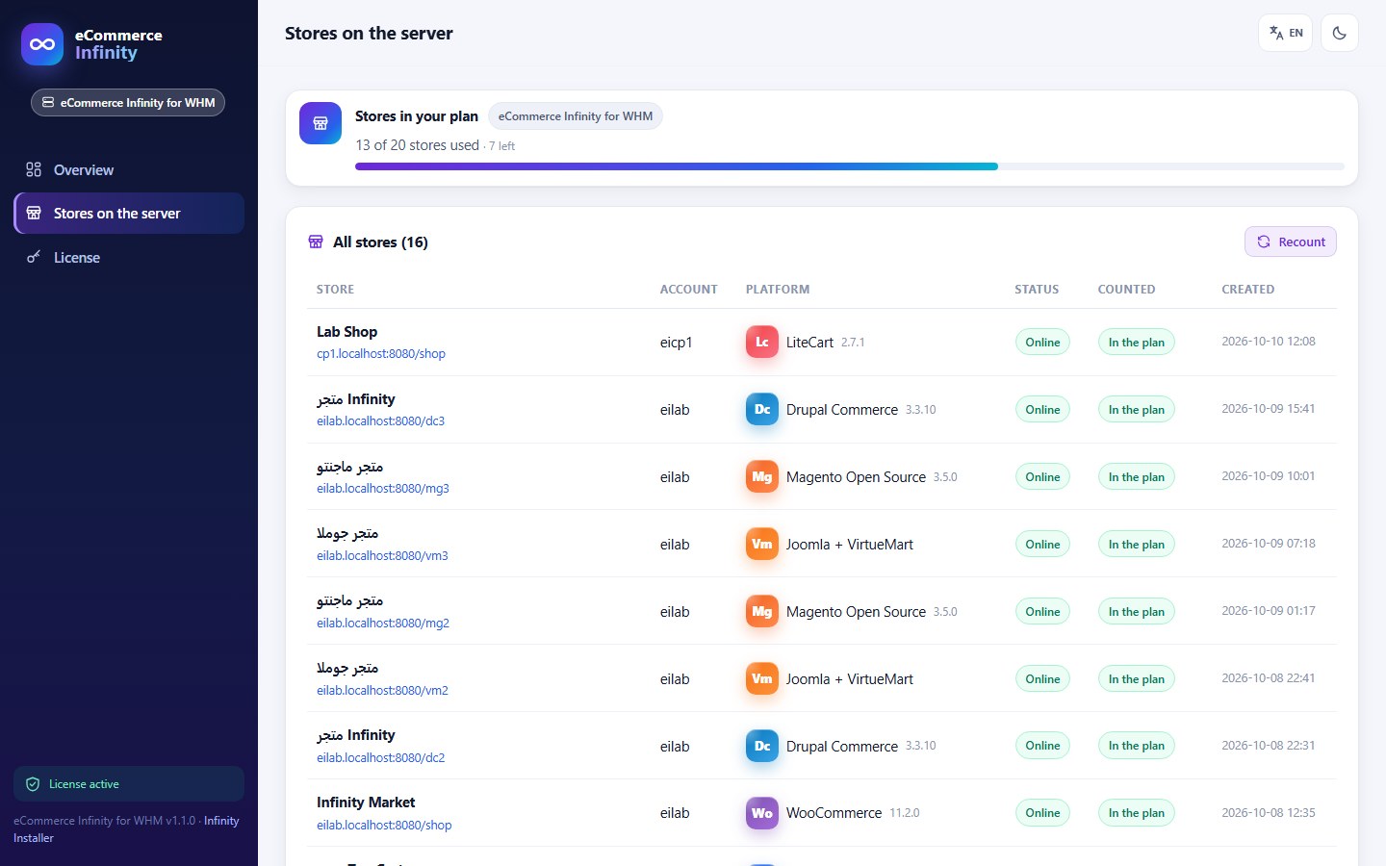
Task: Click the Dc icon in the dc2 store row
Action: (761, 746)
